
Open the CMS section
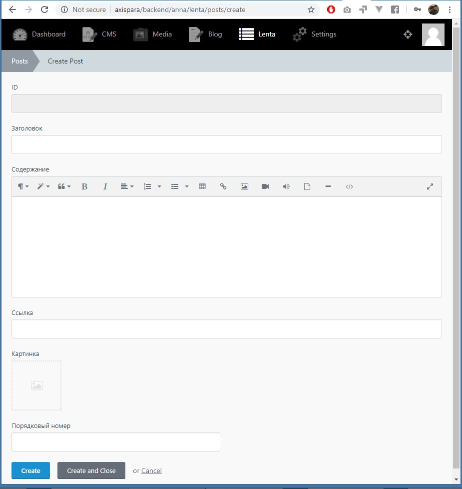99,34
